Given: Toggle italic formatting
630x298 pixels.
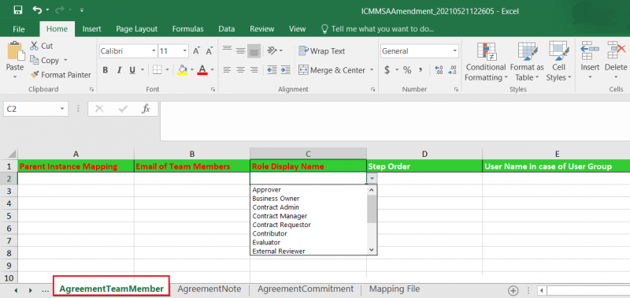Looking at the screenshot, I should coord(119,70).
